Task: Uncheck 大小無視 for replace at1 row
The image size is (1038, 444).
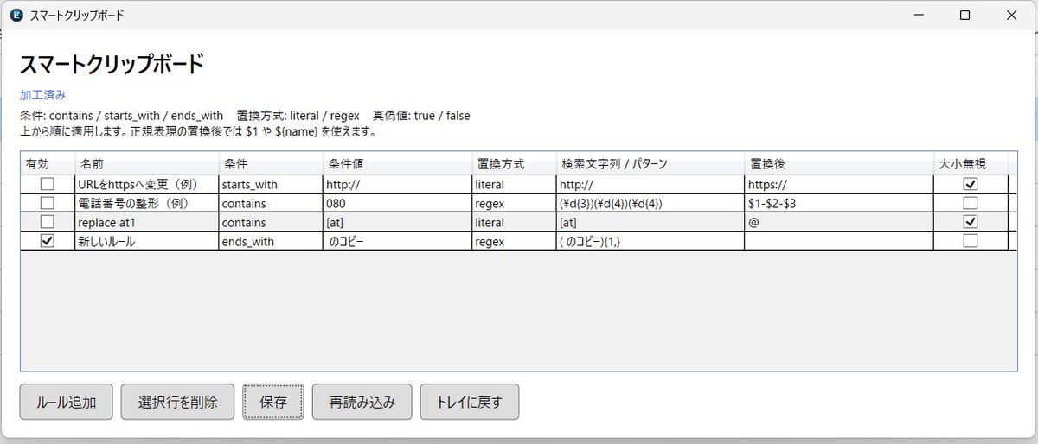Action: pos(971,222)
